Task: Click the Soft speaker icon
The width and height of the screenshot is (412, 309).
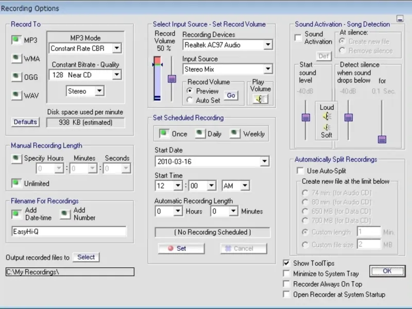Action: tap(327, 127)
